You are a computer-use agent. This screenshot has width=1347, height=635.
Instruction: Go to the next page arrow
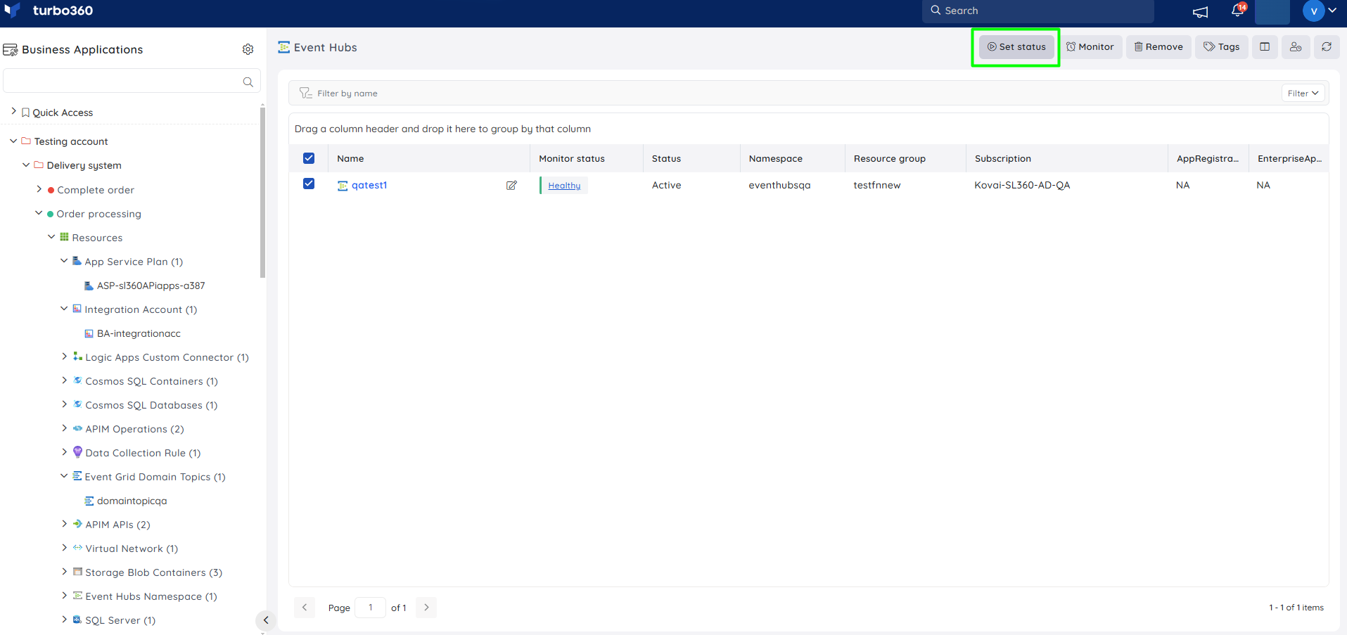pyautogui.click(x=426, y=607)
